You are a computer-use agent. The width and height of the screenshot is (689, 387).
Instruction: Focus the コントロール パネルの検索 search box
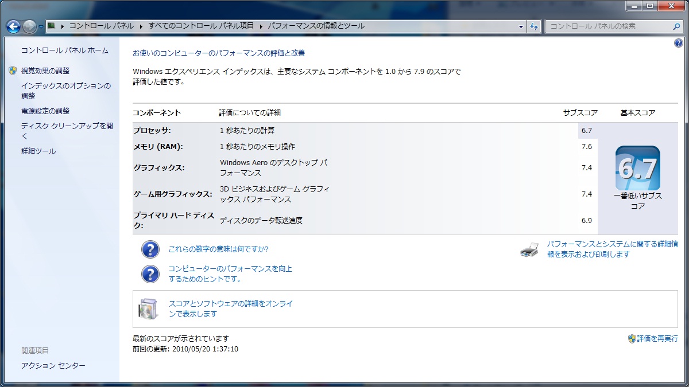pyautogui.click(x=609, y=26)
